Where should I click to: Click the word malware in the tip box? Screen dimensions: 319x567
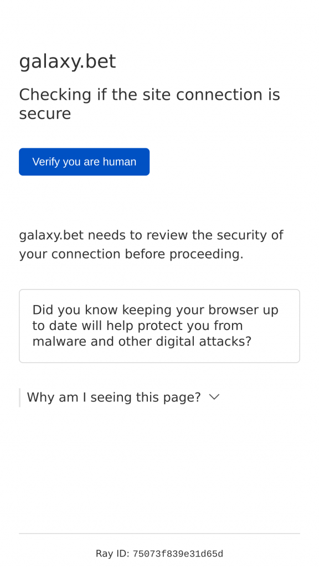59,341
